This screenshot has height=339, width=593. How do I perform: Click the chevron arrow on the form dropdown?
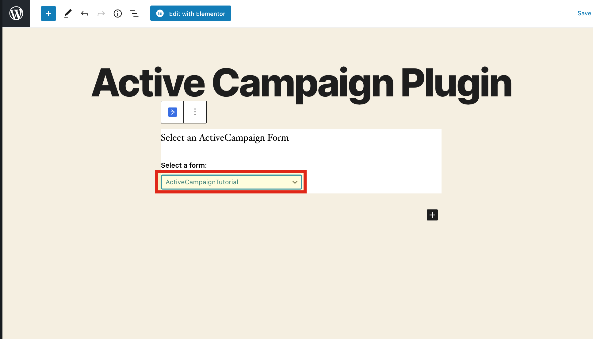click(295, 182)
